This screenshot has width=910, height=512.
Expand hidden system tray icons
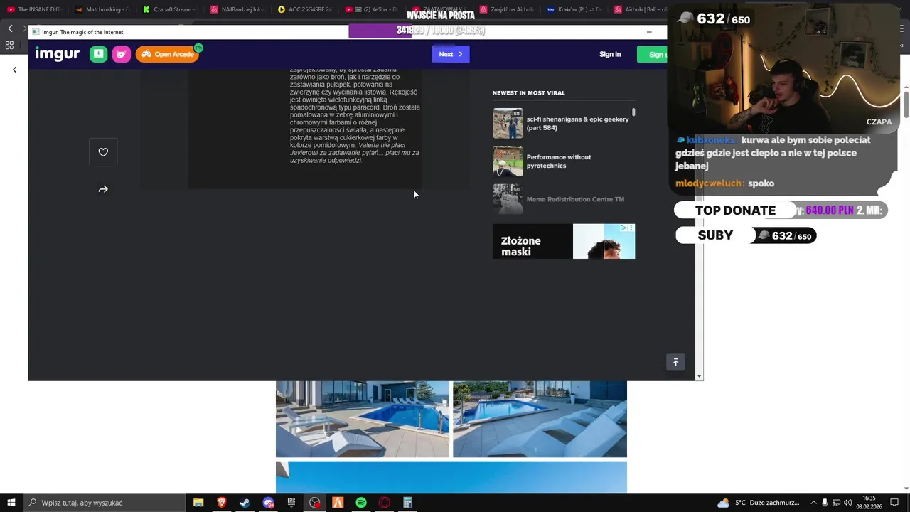click(x=813, y=503)
